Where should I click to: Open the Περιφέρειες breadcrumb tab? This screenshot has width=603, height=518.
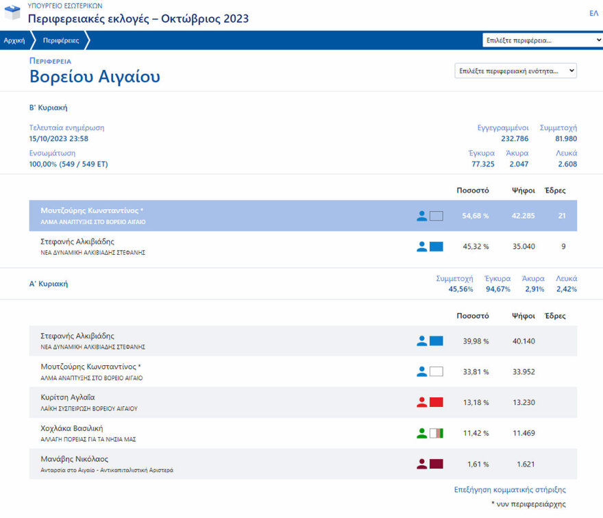(x=61, y=40)
